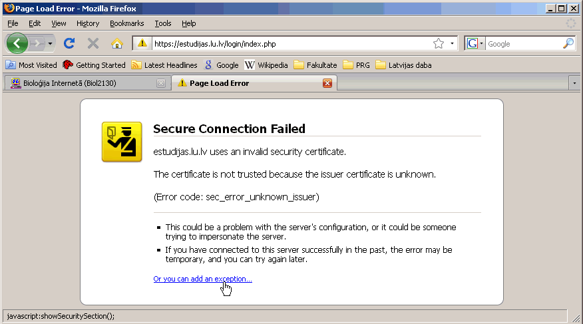The width and height of the screenshot is (583, 324).
Task: Open the URL bar history dropdown
Action: tap(452, 43)
